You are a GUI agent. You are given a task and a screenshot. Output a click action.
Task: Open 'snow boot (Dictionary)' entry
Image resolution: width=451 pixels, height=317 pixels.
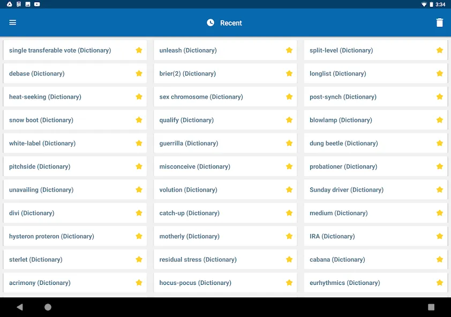coord(75,120)
